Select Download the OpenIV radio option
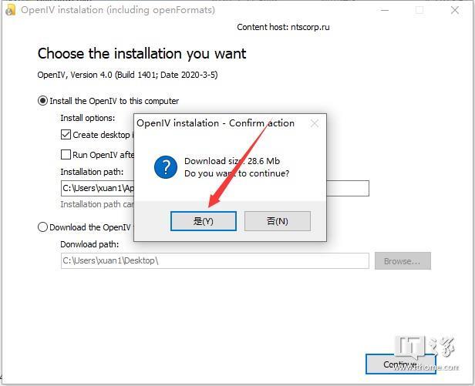This screenshot has height=386, width=475. click(42, 227)
